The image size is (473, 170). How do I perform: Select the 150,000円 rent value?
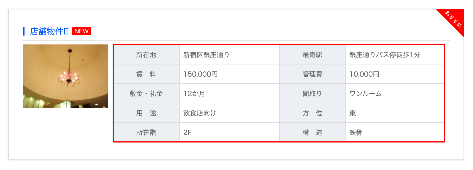tap(201, 74)
